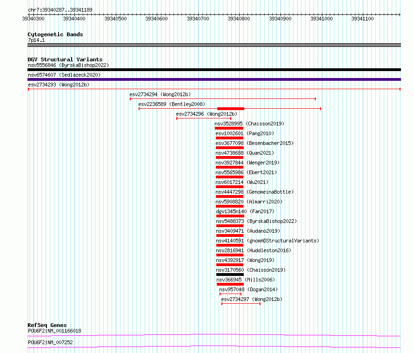Click nsv957048 (Dogan2014) label
This screenshot has height=353, width=414.
pos(248,289)
